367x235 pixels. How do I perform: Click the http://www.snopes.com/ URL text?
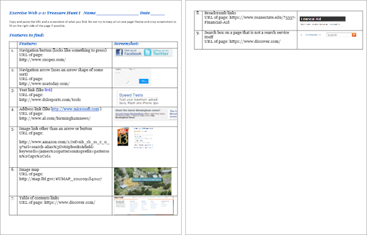coord(42,60)
